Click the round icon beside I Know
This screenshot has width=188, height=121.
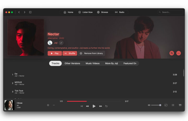click(48, 105)
